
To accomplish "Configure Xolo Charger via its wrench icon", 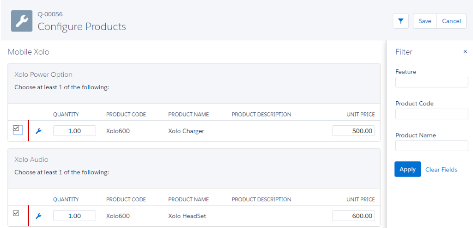I will pos(38,131).
